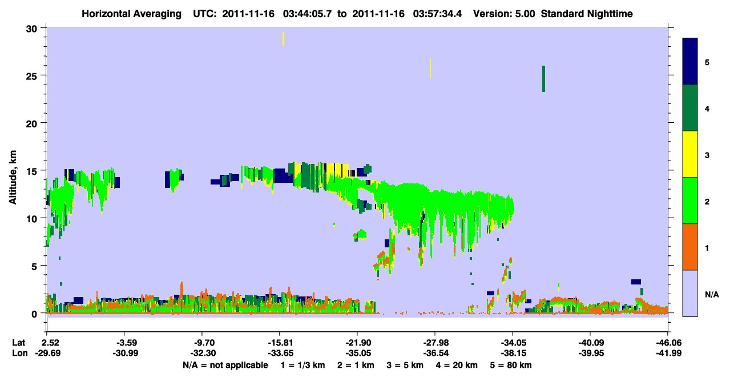
Task: Click the longitude value '-29.69'
Action: (x=47, y=354)
